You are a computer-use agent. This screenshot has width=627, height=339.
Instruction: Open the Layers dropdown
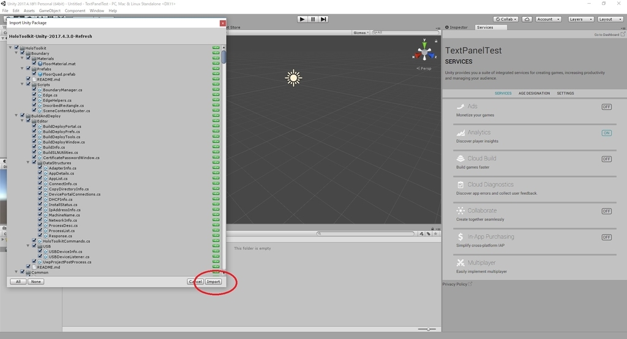[x=580, y=19]
